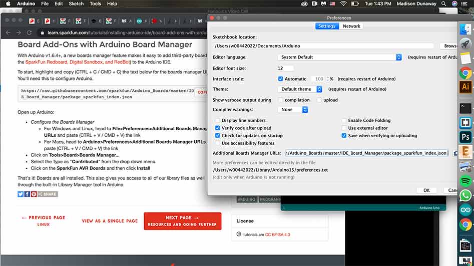
Task: Open battery status in menu bar
Action: pyautogui.click(x=354, y=3)
